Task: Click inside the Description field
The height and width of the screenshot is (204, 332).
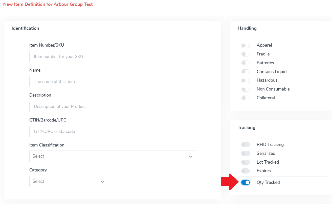Action: point(113,106)
